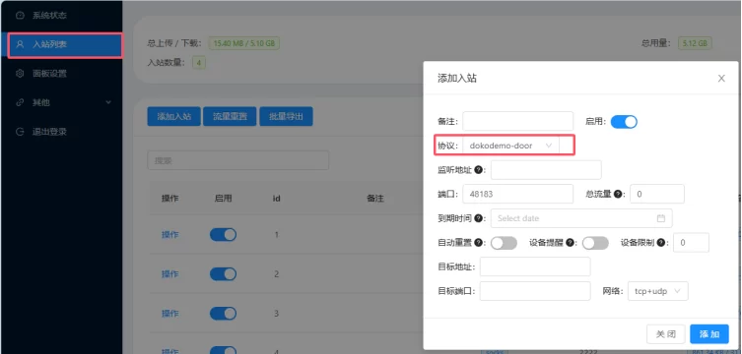Open 操作 menu for row id 3

(170, 313)
